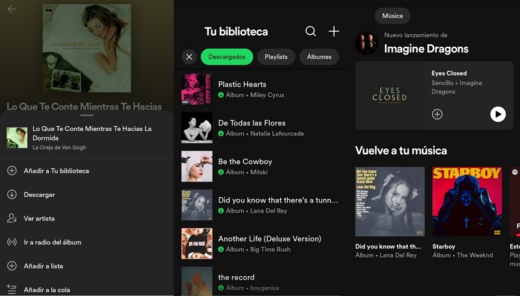Open Be the Cowboy album cover
520x296 pixels.
point(197,167)
